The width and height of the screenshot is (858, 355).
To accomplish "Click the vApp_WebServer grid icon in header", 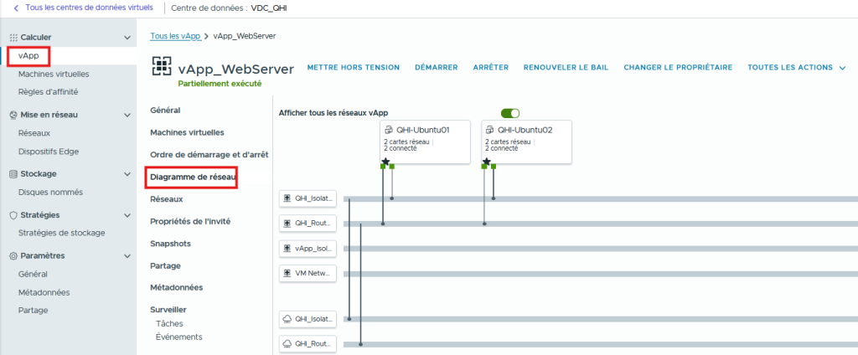I will coord(161,68).
